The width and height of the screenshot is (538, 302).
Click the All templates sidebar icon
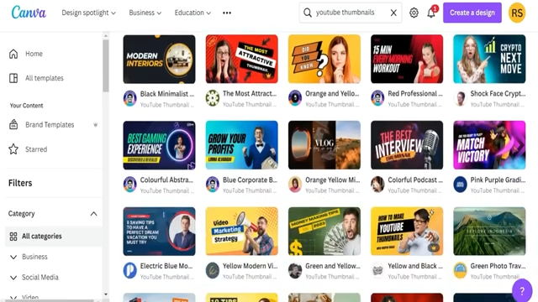[13, 78]
